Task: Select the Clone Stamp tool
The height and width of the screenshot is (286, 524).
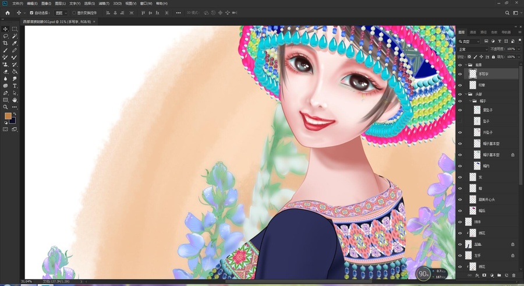Action: coord(5,65)
